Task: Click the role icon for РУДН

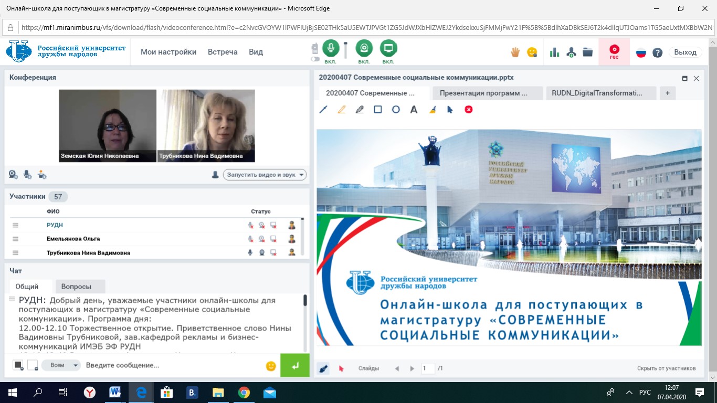Action: pyautogui.click(x=292, y=225)
